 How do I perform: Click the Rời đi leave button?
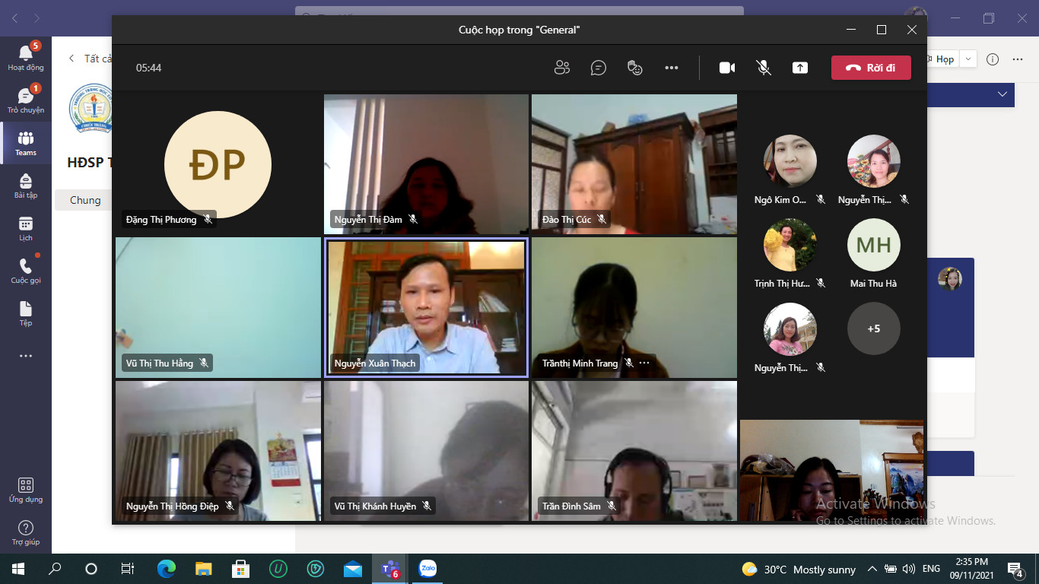[x=871, y=68]
